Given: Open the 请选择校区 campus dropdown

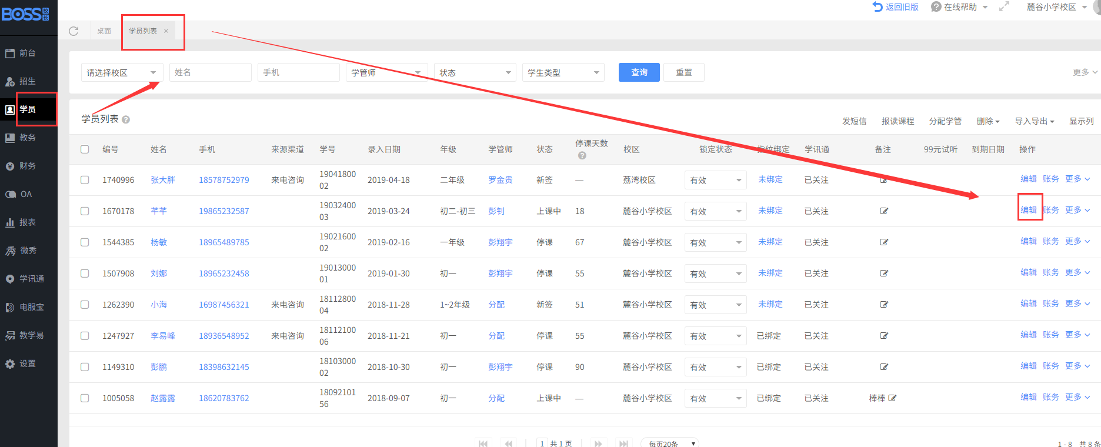Looking at the screenshot, I should click(x=122, y=72).
